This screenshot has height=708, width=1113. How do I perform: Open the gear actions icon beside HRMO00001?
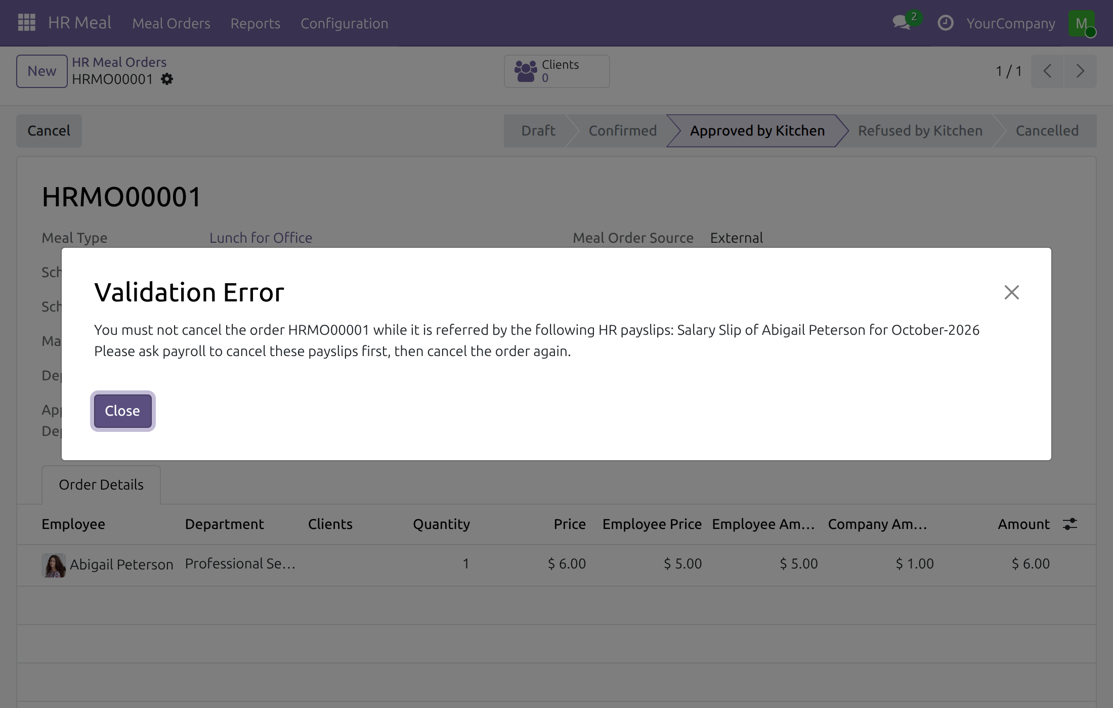click(166, 79)
